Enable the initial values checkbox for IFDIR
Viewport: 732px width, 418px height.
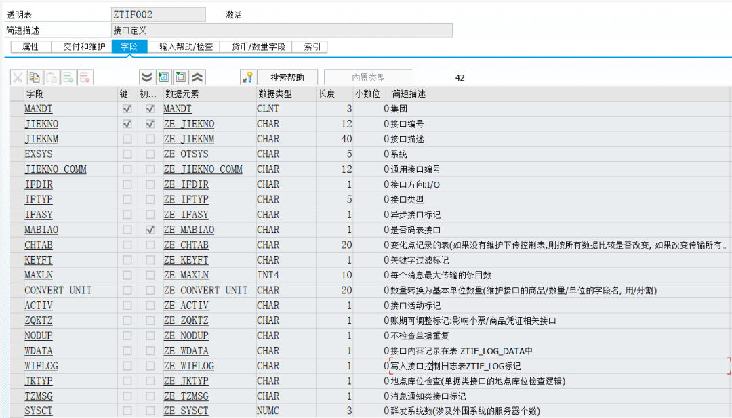point(150,184)
